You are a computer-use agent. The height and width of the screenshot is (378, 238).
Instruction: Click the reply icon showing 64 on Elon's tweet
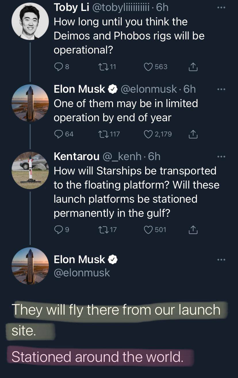[x=58, y=134]
